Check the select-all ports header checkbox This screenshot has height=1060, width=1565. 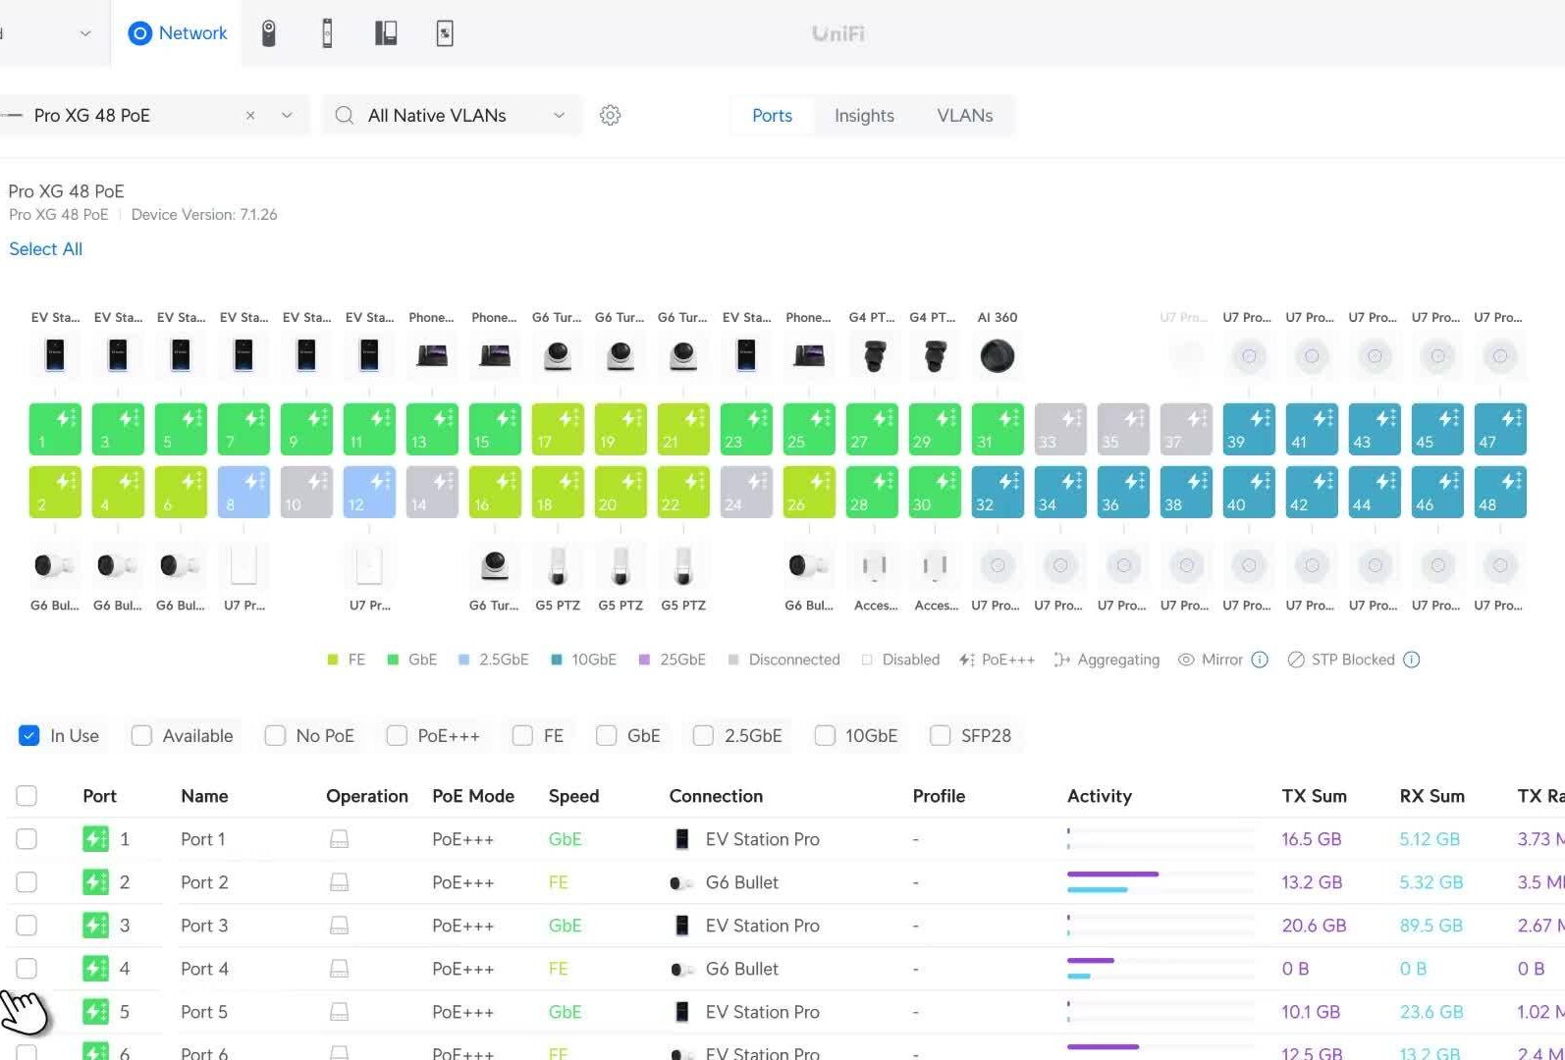27,796
